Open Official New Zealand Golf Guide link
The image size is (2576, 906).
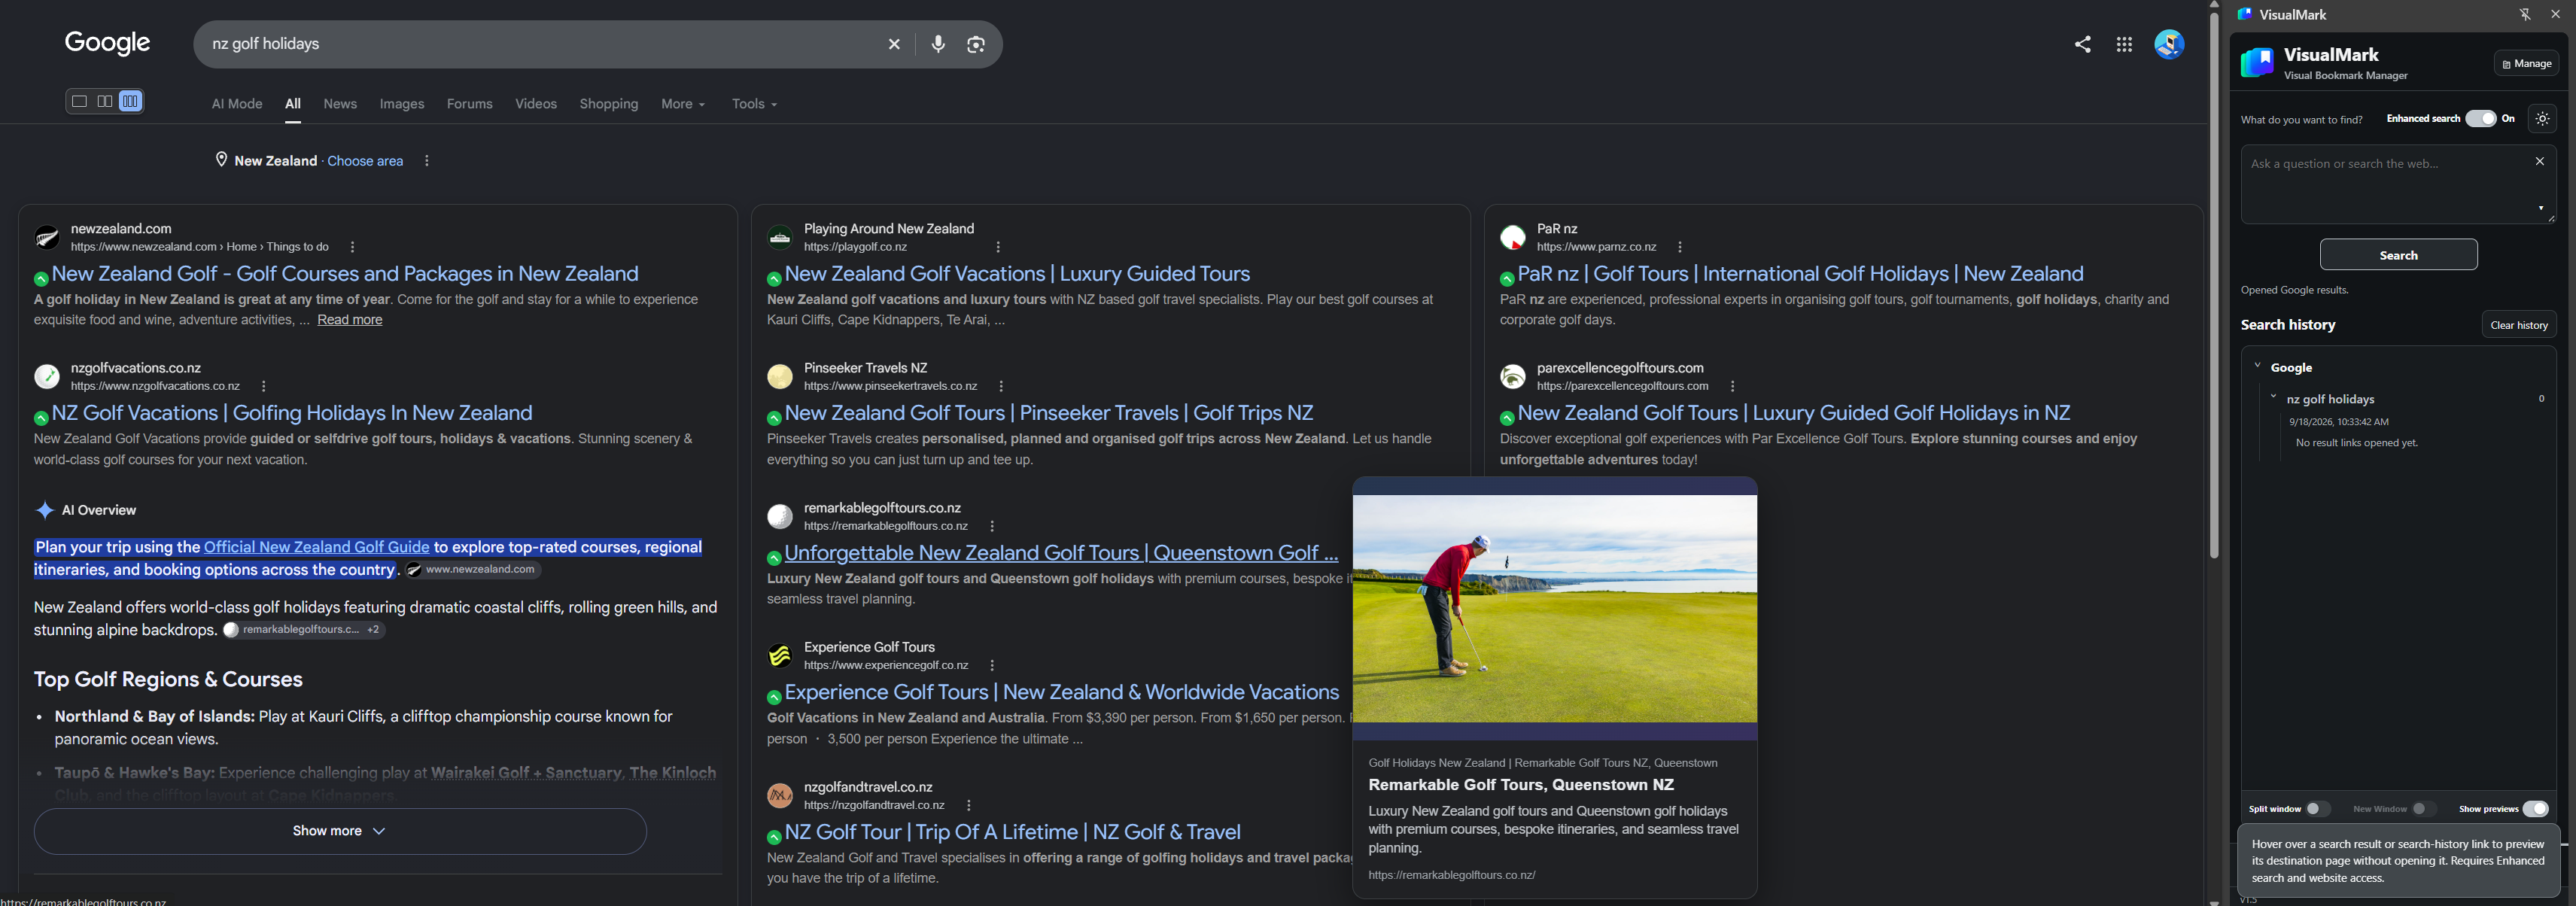pos(317,547)
